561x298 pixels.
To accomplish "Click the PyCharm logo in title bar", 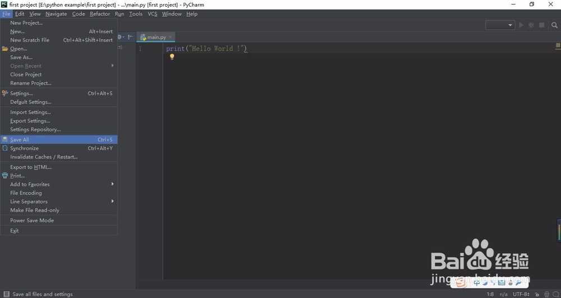I will click(4, 4).
